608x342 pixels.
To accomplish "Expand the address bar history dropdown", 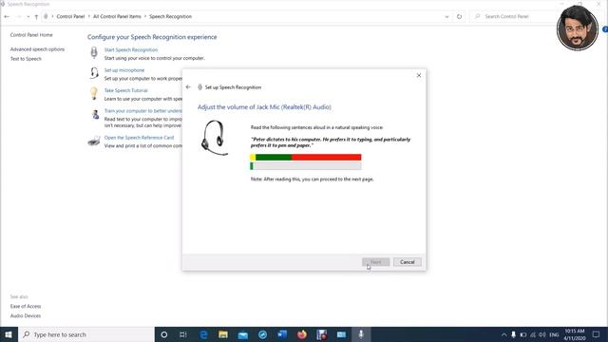I will tap(446, 17).
